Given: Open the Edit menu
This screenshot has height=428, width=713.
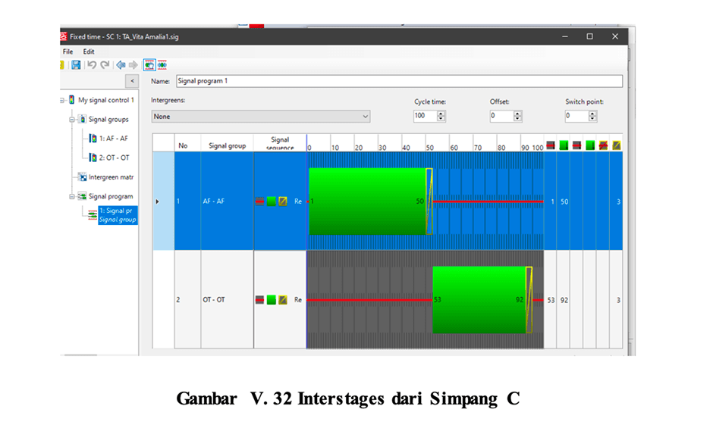Looking at the screenshot, I should click(89, 52).
